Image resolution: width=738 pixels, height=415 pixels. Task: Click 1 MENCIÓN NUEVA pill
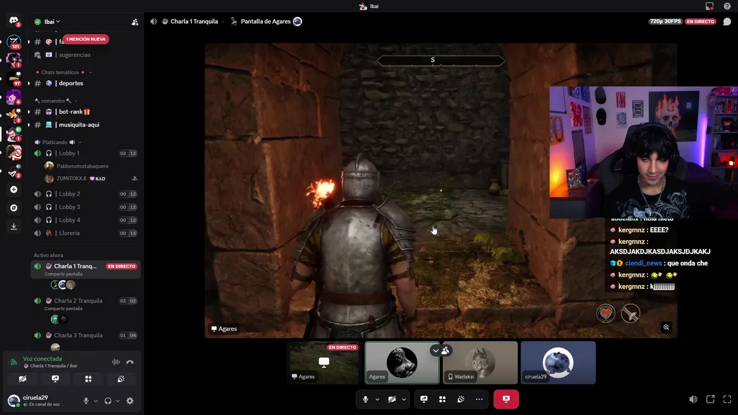click(86, 39)
